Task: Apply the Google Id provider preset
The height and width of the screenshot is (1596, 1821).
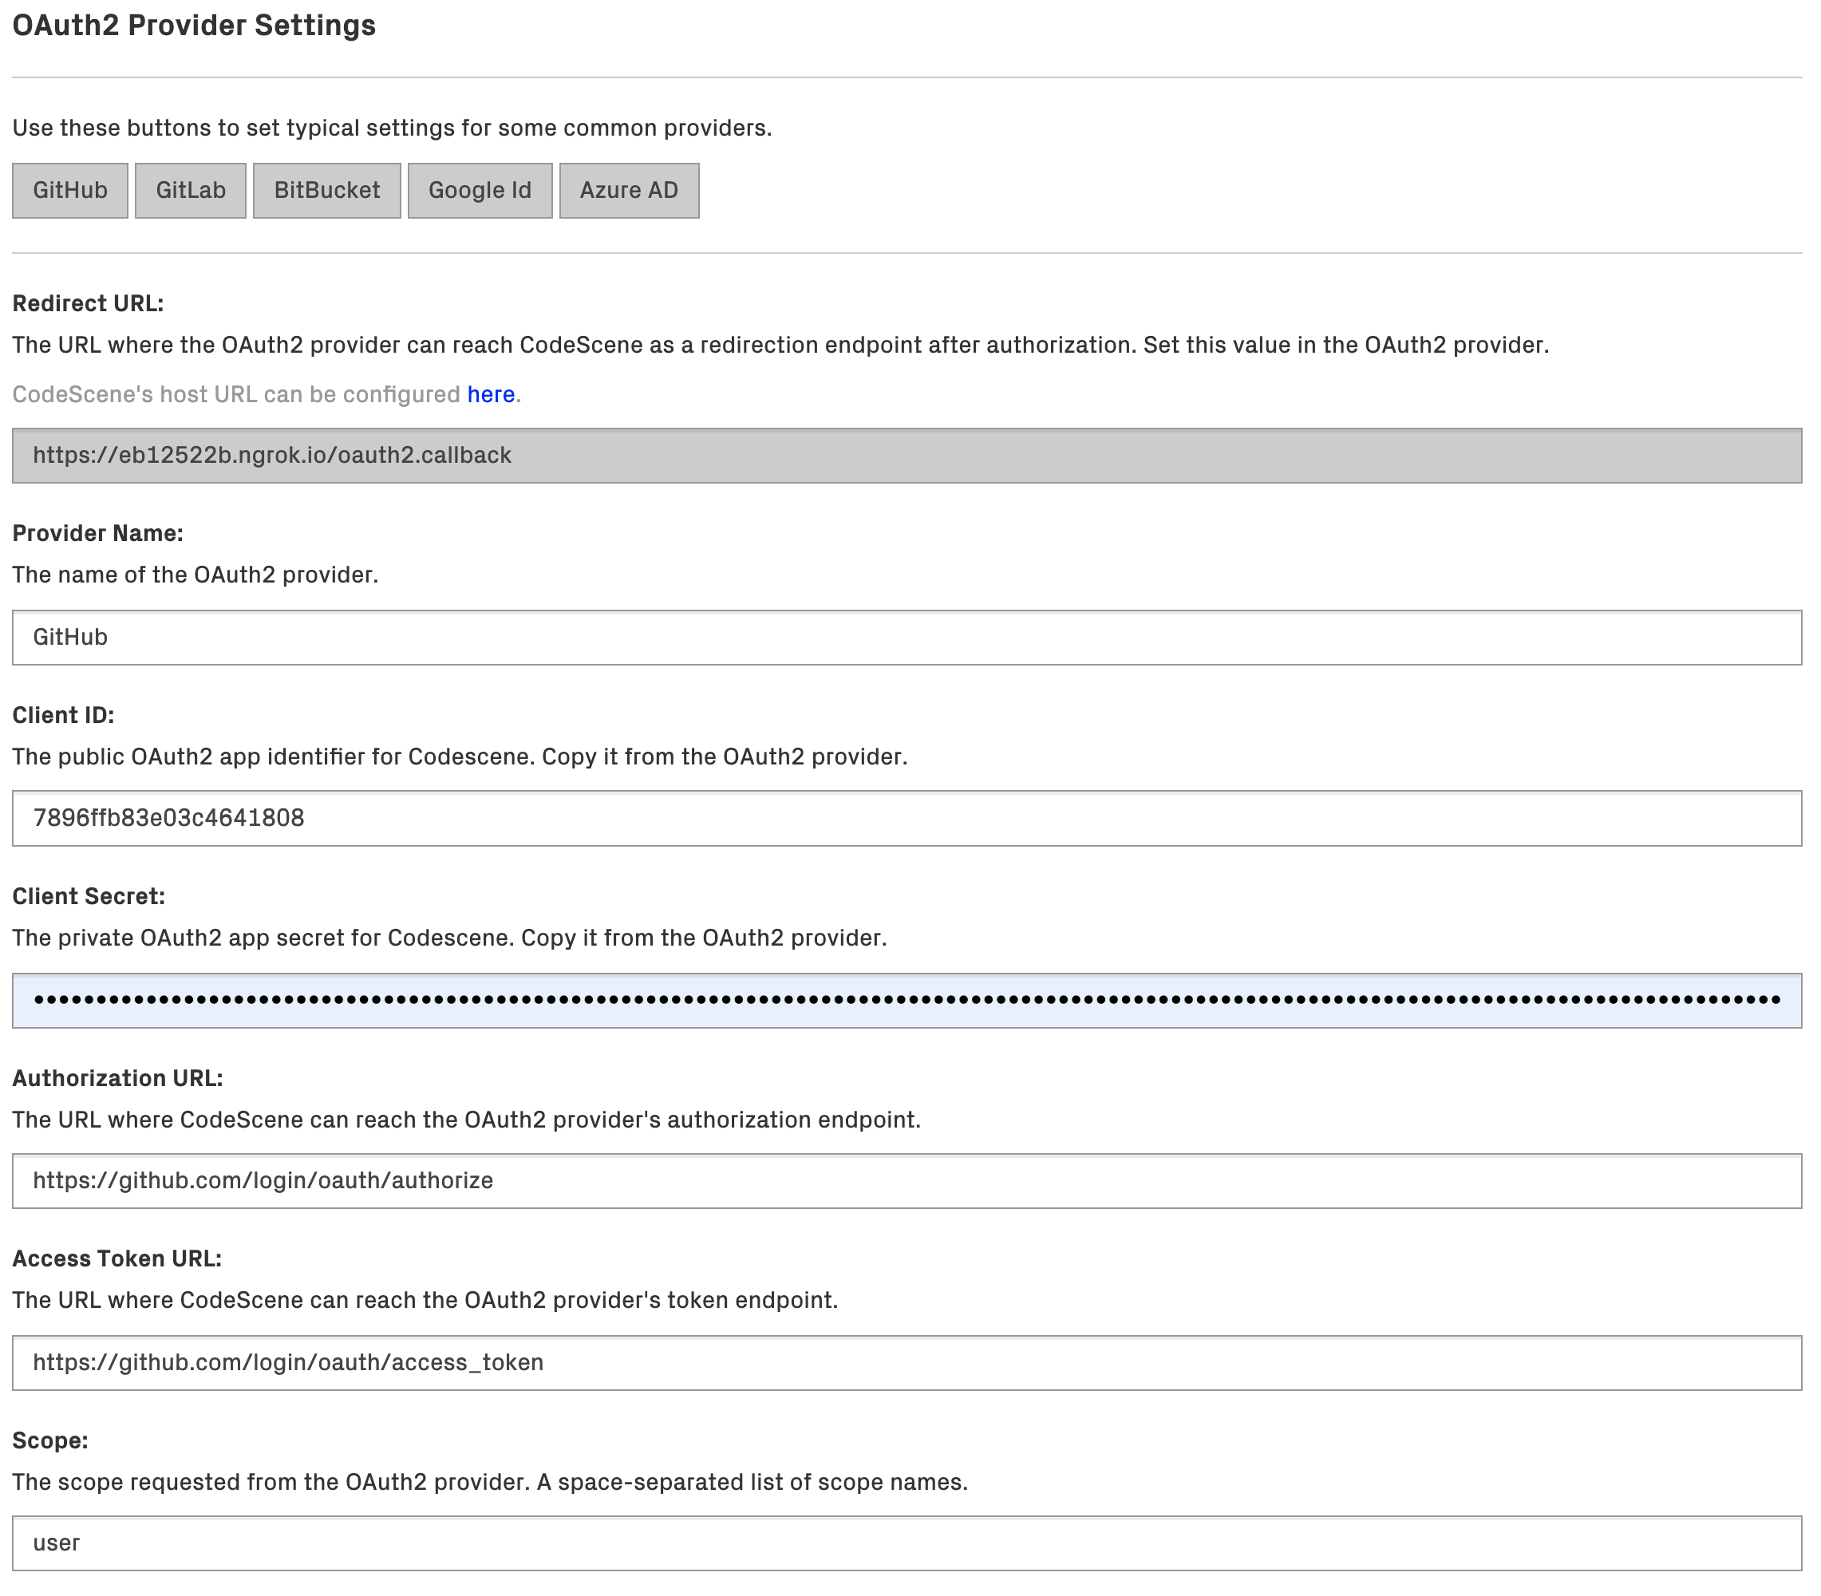Action: [480, 191]
